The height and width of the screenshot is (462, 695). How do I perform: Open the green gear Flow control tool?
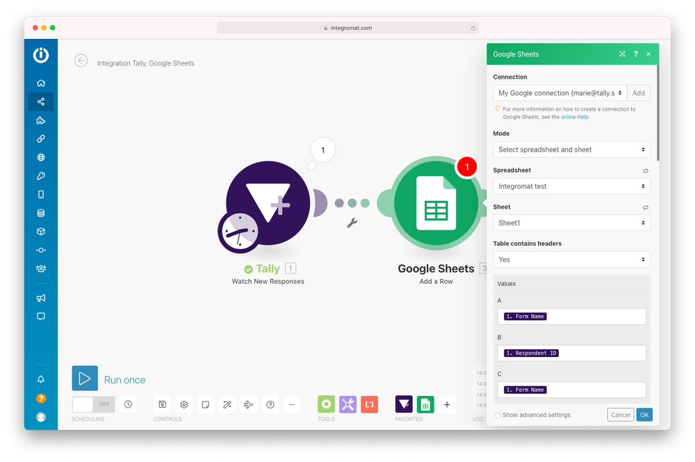tap(326, 404)
